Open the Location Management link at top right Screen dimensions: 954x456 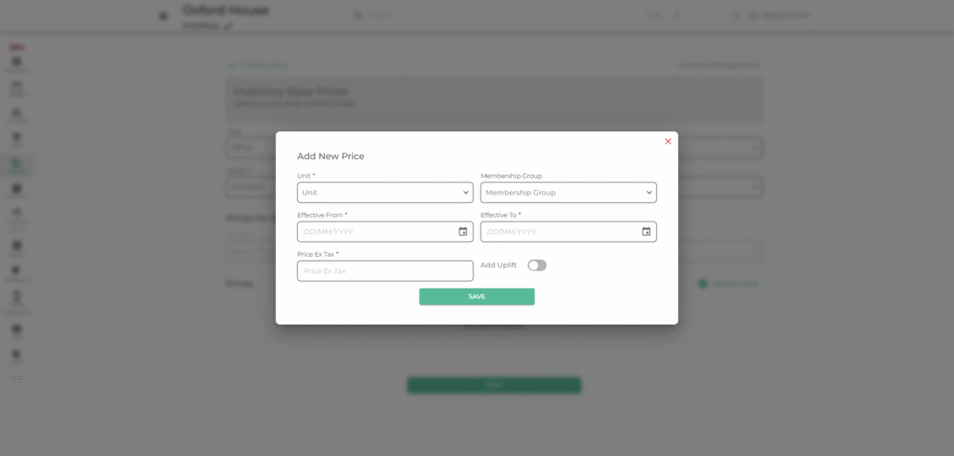click(718, 65)
